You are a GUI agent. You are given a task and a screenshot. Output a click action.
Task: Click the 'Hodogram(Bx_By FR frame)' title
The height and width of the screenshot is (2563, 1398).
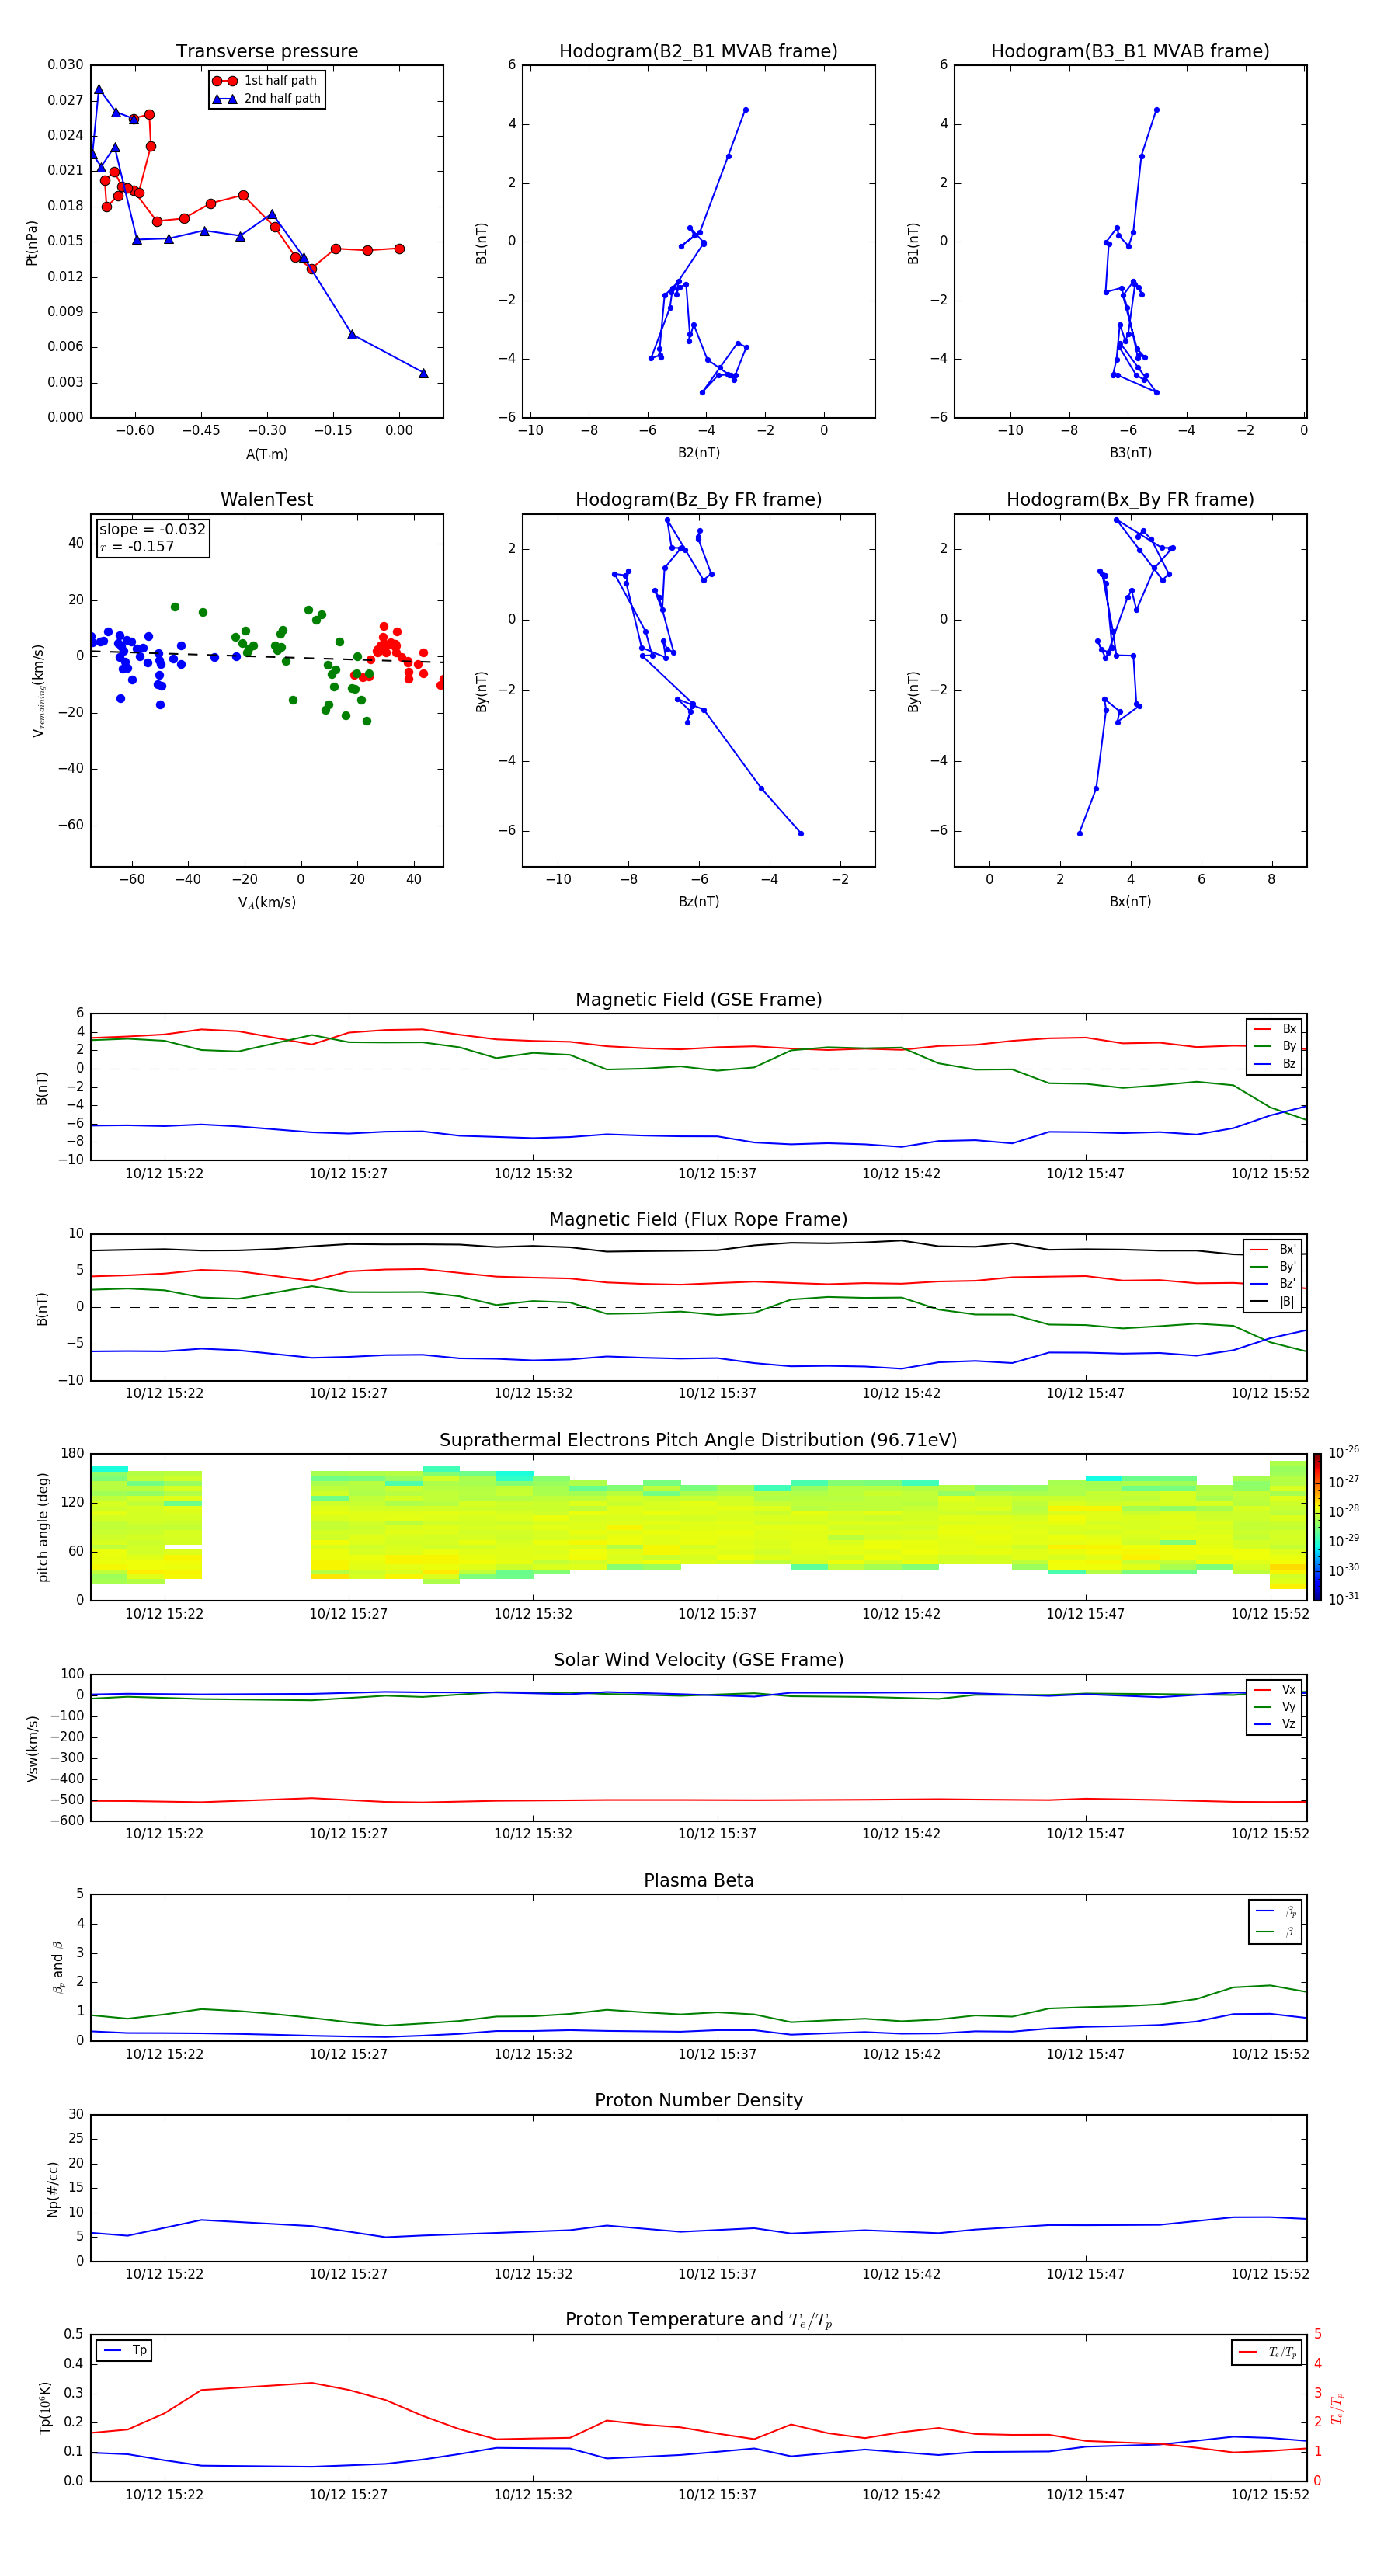coord(1130,499)
